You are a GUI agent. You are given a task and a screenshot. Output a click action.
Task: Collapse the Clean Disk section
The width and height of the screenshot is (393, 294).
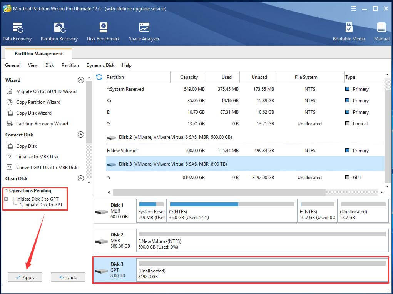[81, 178]
